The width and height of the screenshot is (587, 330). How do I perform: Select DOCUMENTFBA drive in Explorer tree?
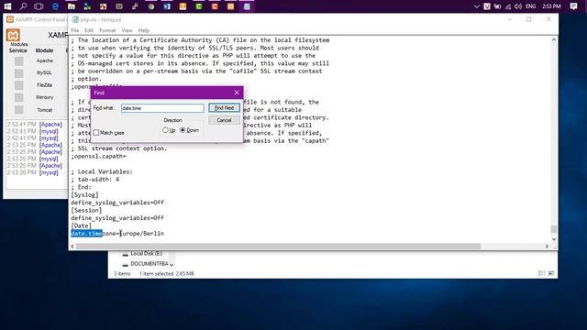[150, 264]
